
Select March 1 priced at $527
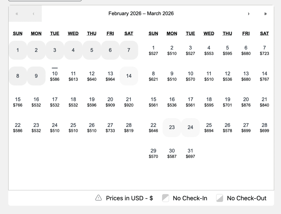(153, 50)
